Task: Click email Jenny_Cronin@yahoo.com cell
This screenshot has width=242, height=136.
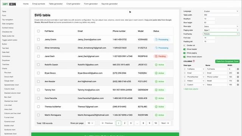Action: click(89, 40)
